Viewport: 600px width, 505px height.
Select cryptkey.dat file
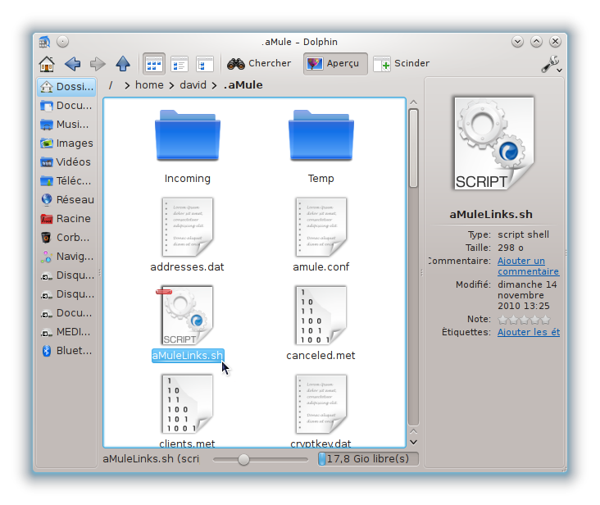(320, 410)
